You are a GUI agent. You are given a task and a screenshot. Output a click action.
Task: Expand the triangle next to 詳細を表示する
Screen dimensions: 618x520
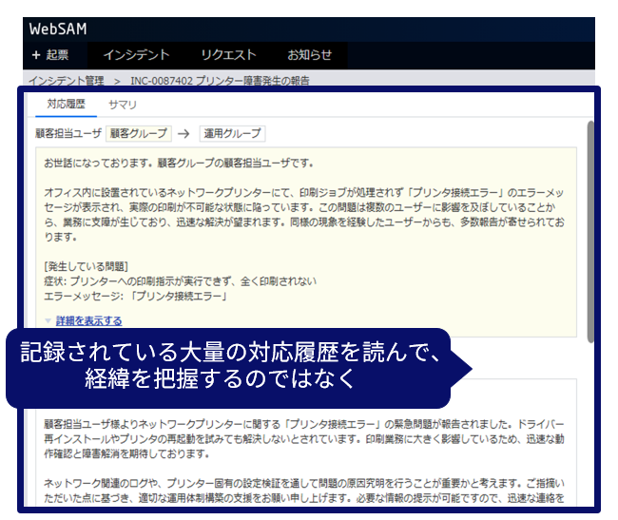[48, 321]
